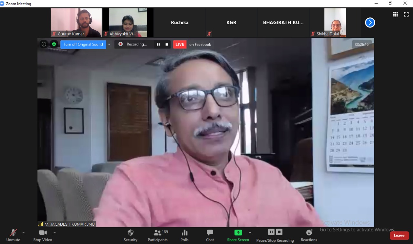Enter full screen mode
This screenshot has height=244, width=413.
pyautogui.click(x=406, y=14)
